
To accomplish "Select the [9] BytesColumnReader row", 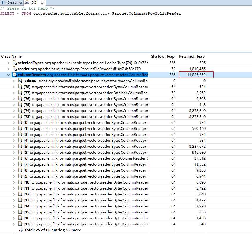I will tap(86, 176).
